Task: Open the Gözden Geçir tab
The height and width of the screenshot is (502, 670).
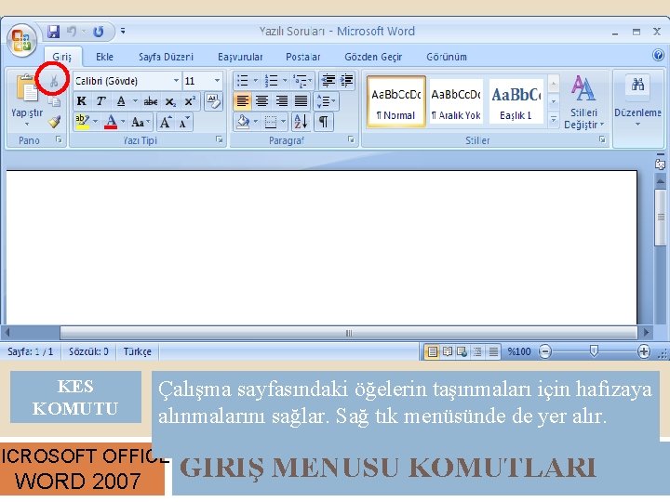Action: 373,57
